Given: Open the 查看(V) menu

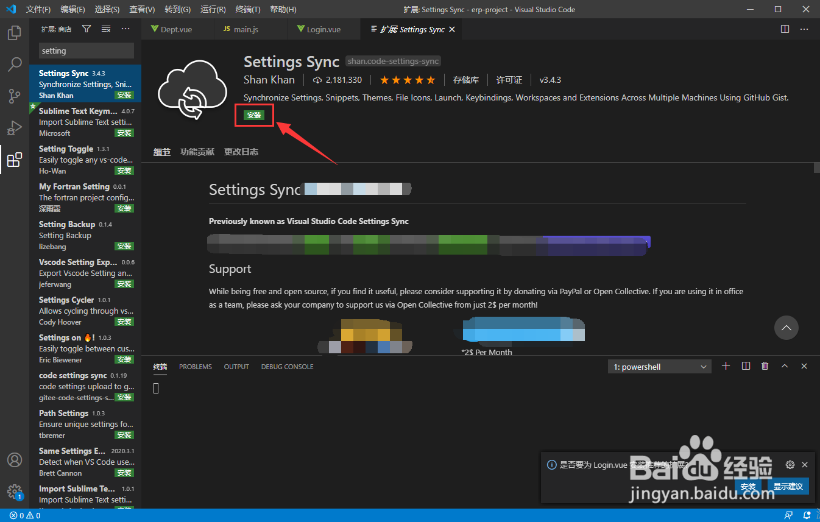Looking at the screenshot, I should (142, 9).
